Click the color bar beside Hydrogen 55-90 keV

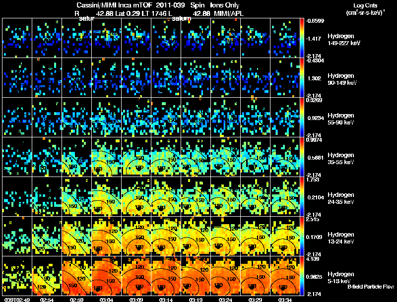pyautogui.click(x=302, y=118)
